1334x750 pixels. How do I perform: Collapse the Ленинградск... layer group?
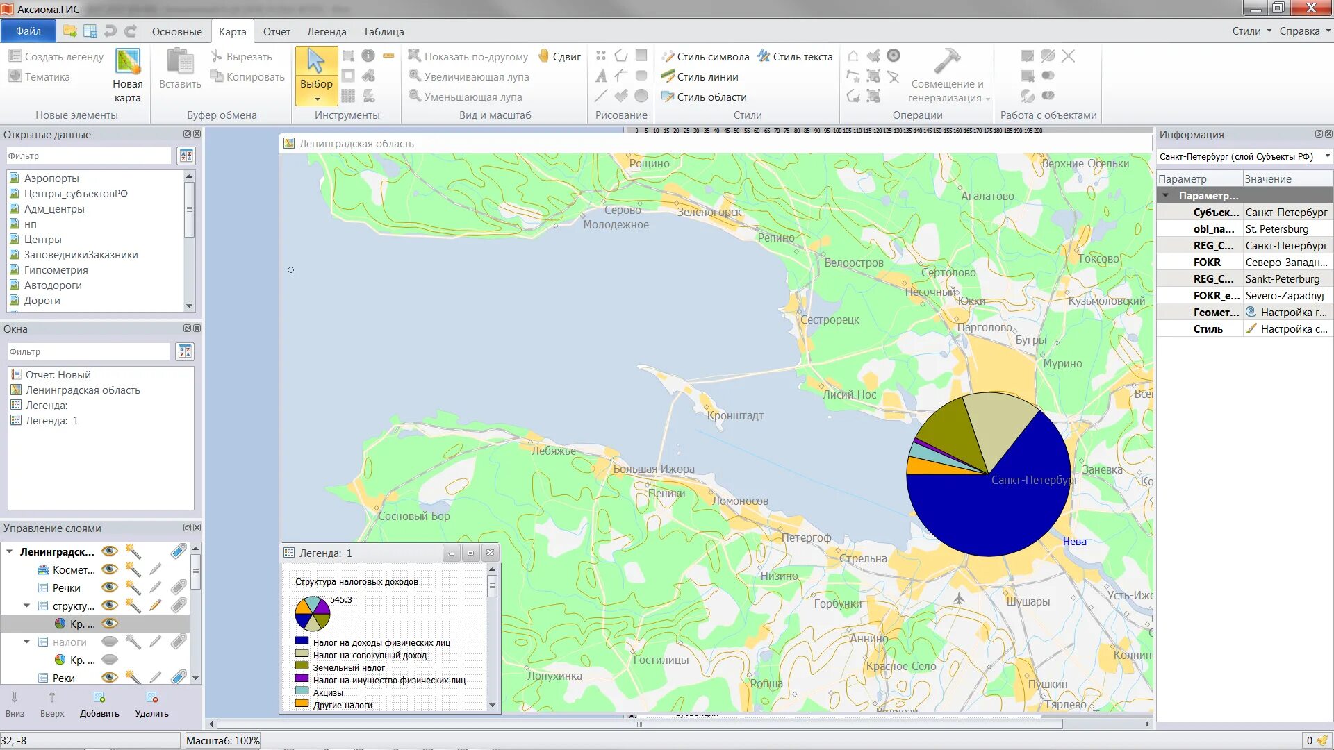coord(10,551)
